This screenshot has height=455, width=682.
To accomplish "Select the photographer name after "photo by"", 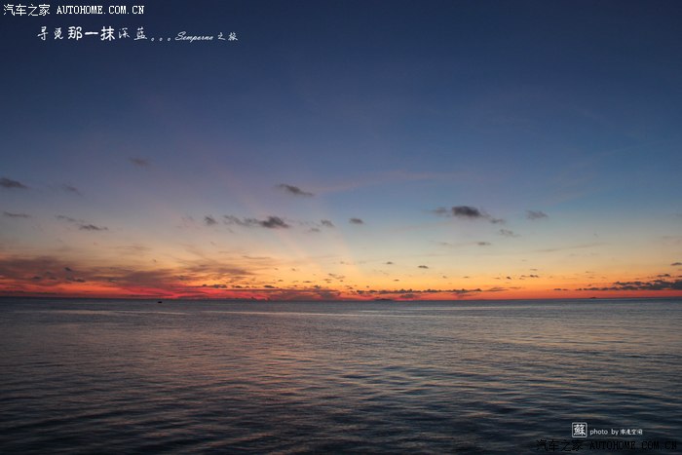I will (631, 432).
